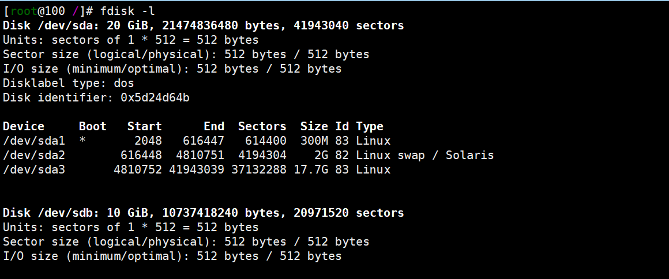The width and height of the screenshot is (669, 279).
Task: Click the 300M partition size value
Action: point(314,141)
